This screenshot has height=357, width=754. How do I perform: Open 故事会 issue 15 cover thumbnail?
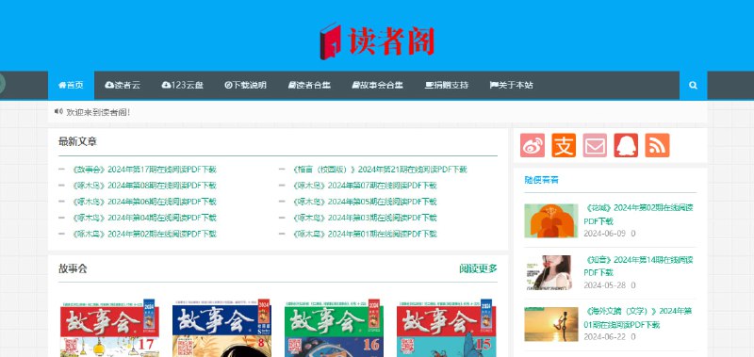tap(446, 328)
